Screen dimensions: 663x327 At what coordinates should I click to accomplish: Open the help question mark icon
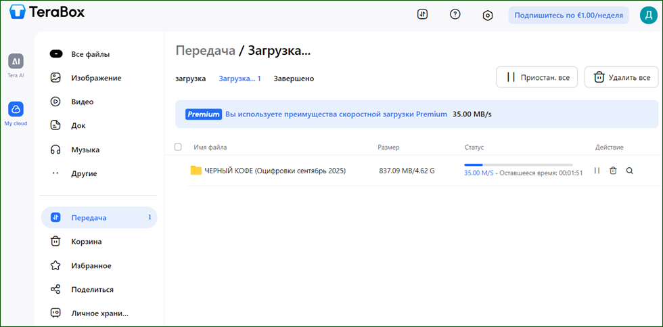click(x=455, y=14)
